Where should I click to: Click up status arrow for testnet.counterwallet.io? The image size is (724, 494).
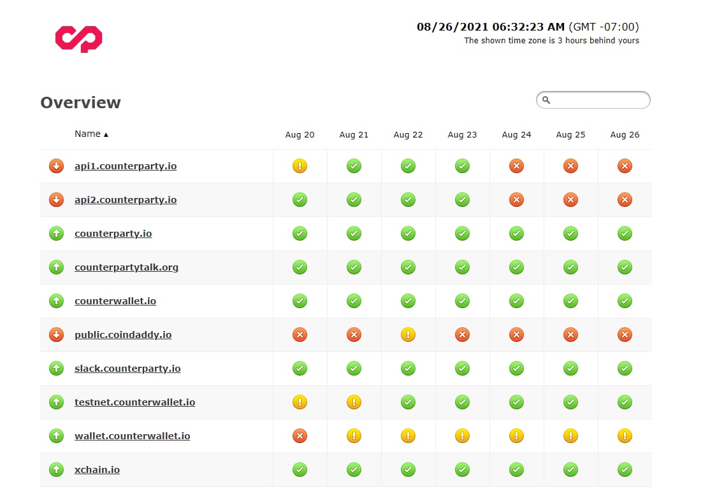pos(56,402)
